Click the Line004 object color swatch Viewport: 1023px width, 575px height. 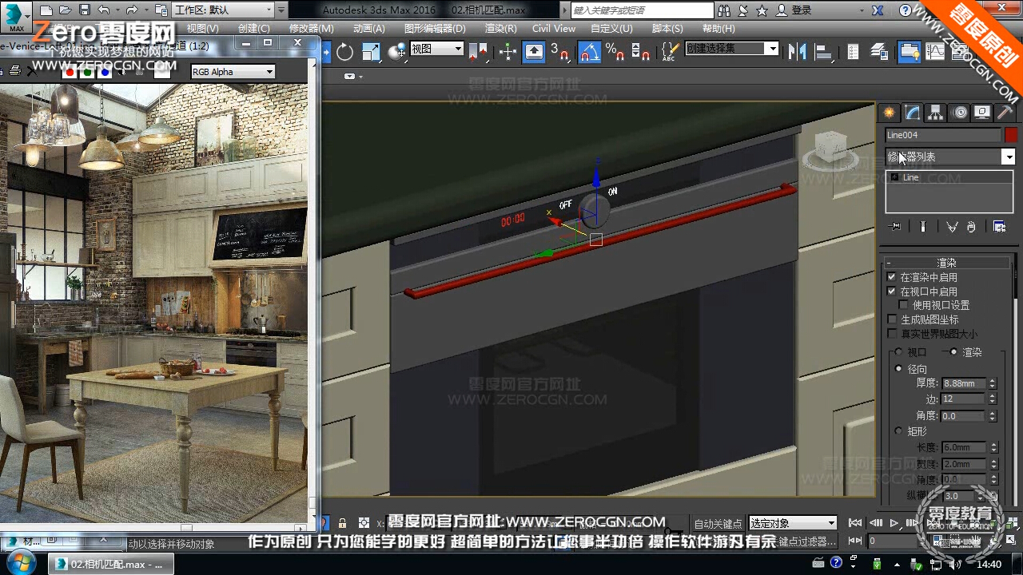(x=1011, y=135)
